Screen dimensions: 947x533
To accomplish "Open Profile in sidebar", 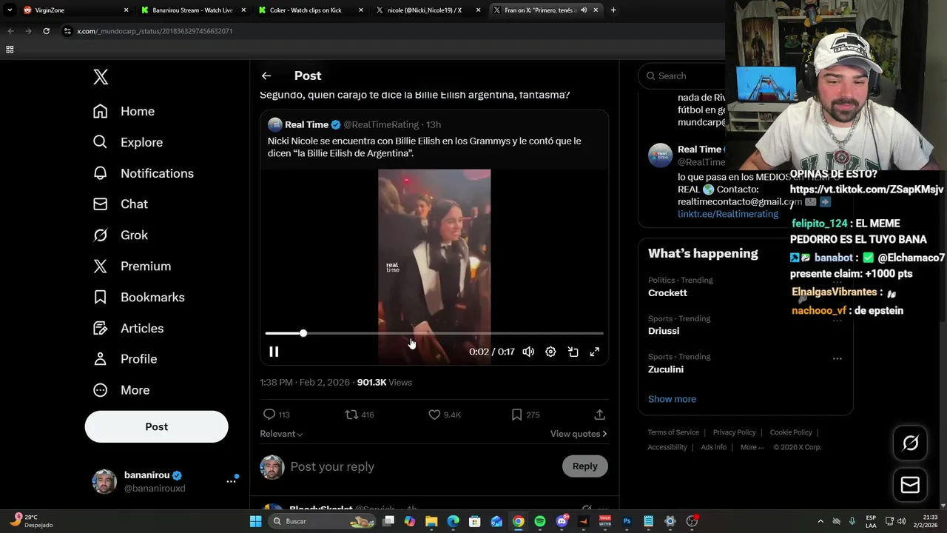I will (124, 359).
